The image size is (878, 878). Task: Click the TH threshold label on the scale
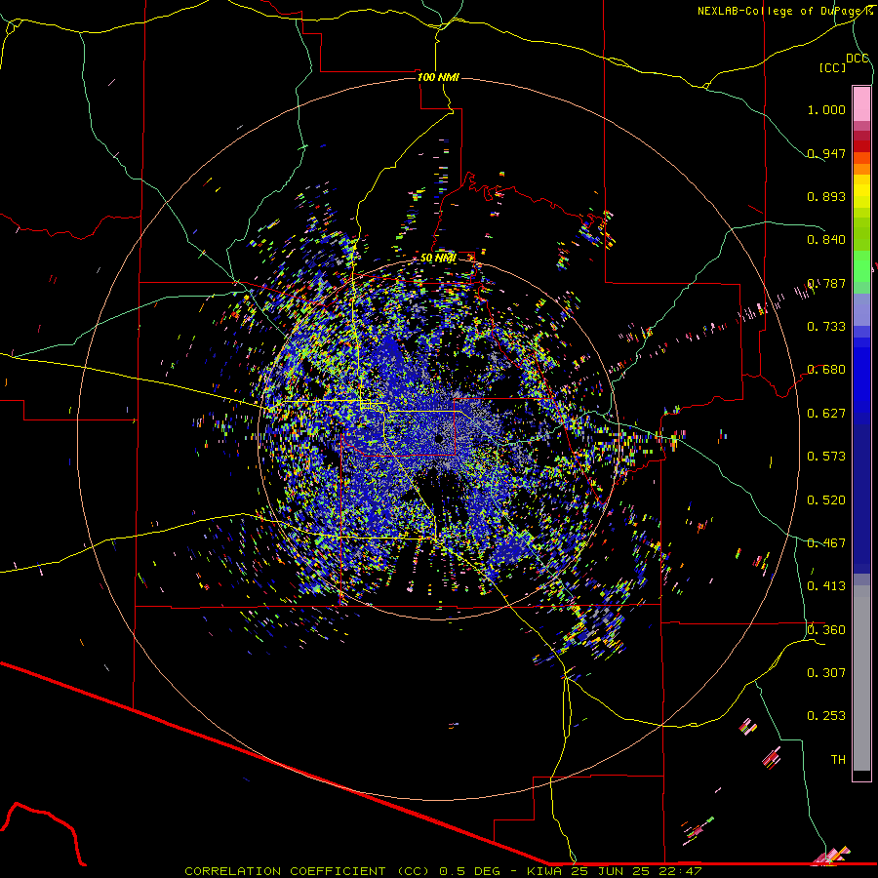[838, 760]
